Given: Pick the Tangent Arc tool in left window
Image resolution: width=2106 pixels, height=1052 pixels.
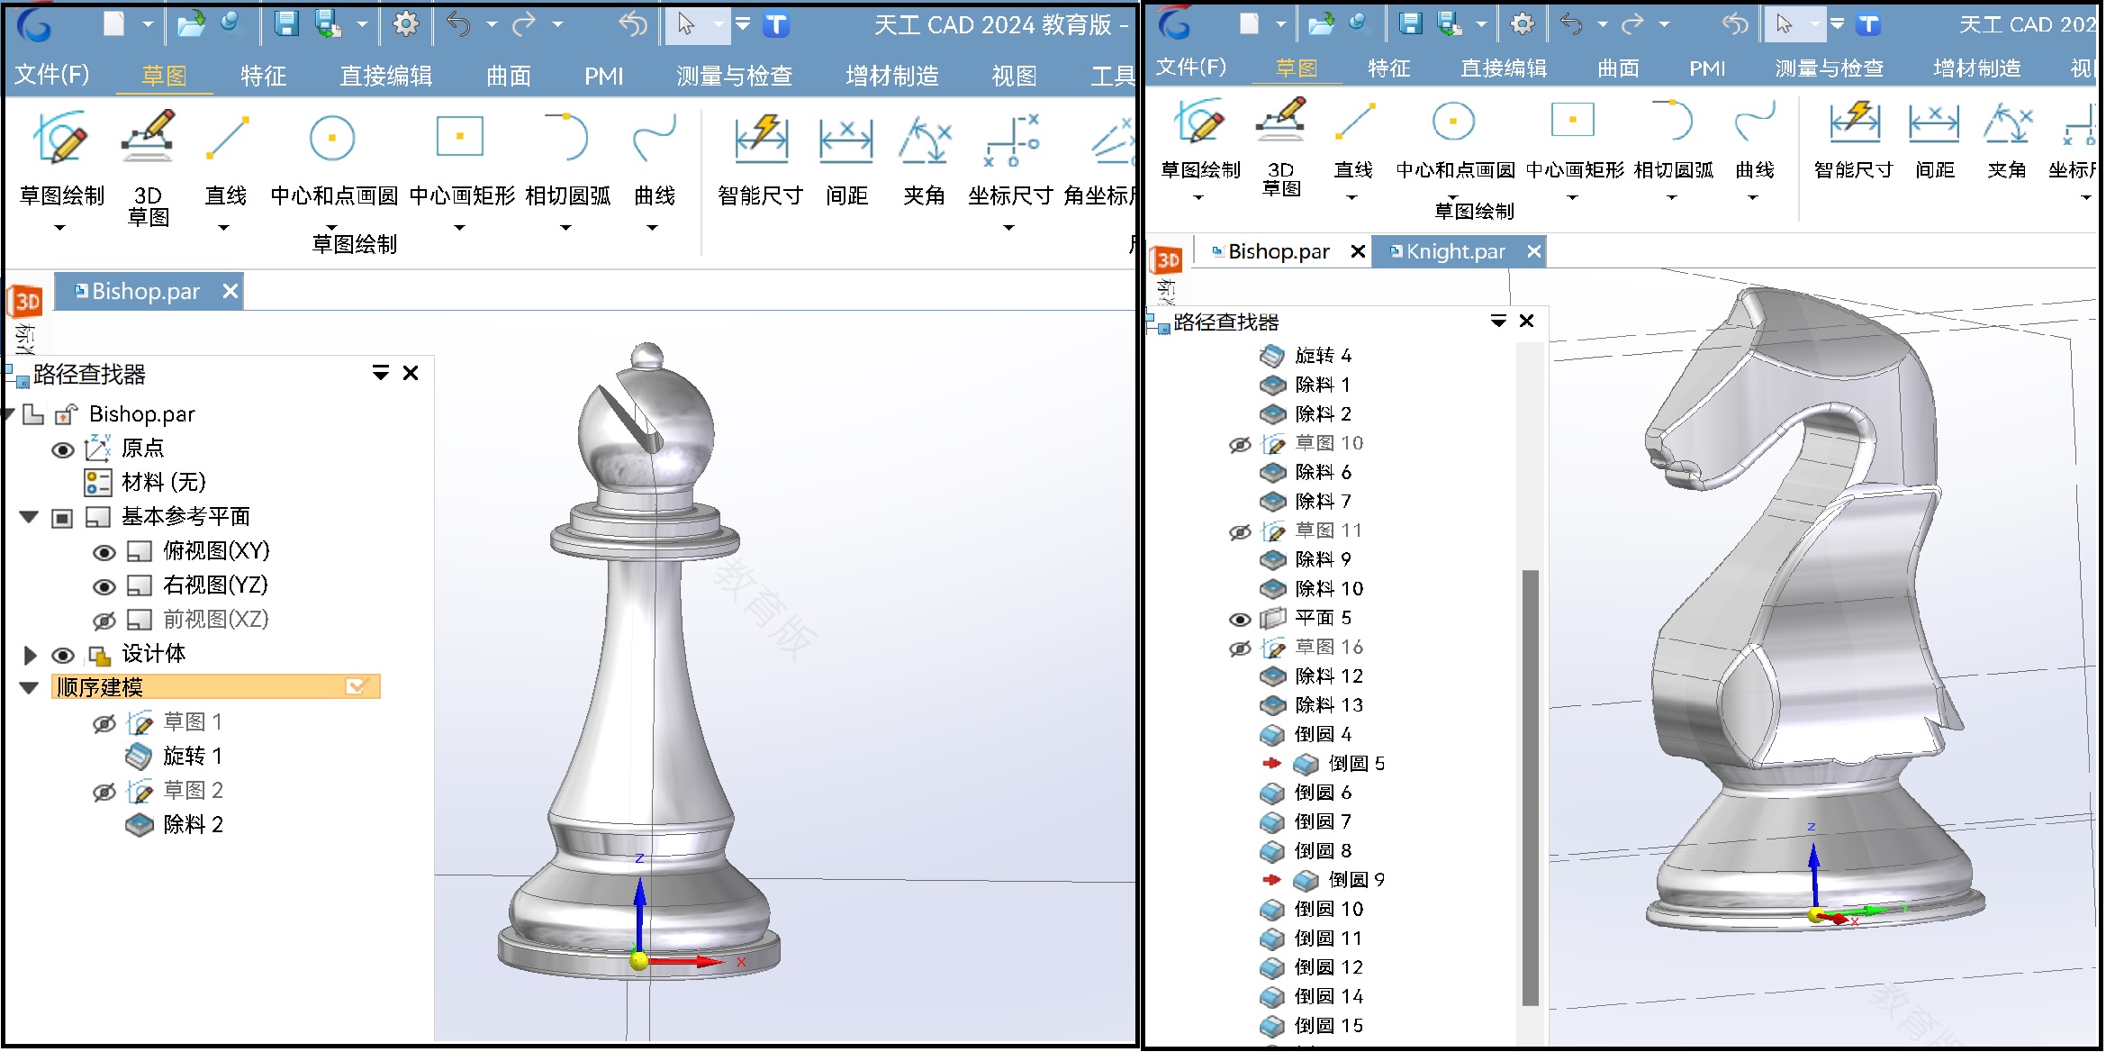Looking at the screenshot, I should 566,137.
